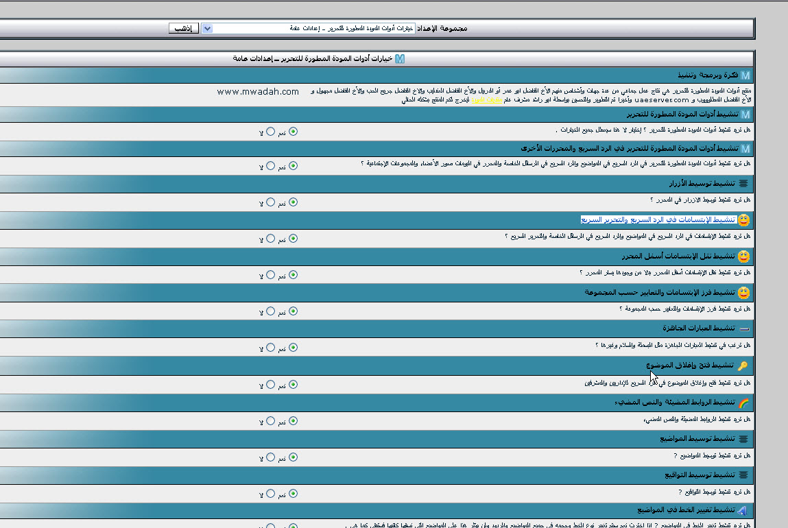Click the dash icon beside تنشيط العبارات الجاهزة

(x=744, y=329)
